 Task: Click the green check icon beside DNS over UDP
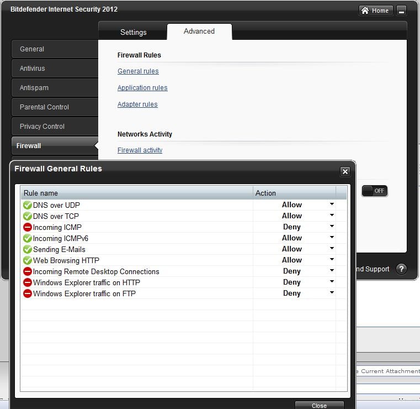pos(28,205)
